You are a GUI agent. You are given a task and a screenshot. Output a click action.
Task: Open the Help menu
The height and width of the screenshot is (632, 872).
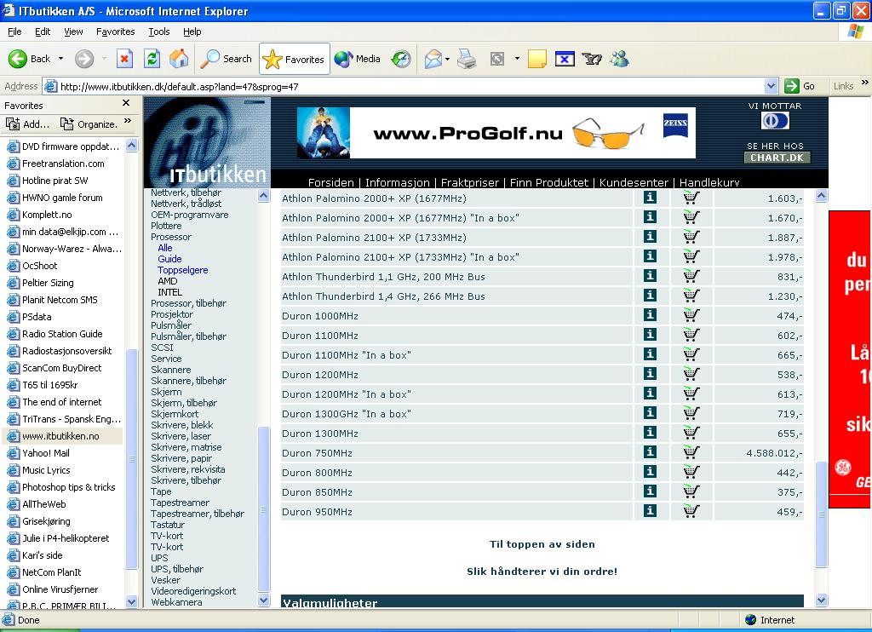(x=192, y=32)
